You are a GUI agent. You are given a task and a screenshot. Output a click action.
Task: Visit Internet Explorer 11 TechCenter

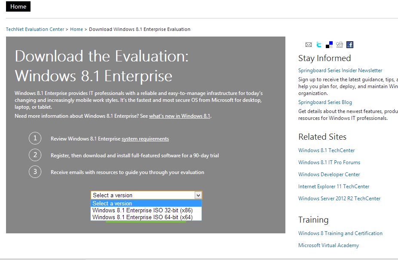point(334,187)
